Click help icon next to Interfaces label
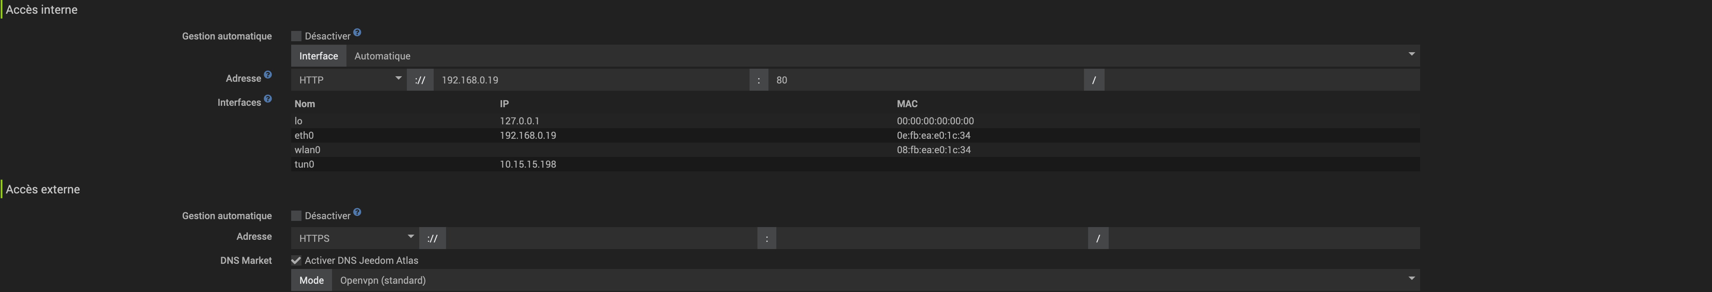The width and height of the screenshot is (1712, 292). (x=268, y=99)
